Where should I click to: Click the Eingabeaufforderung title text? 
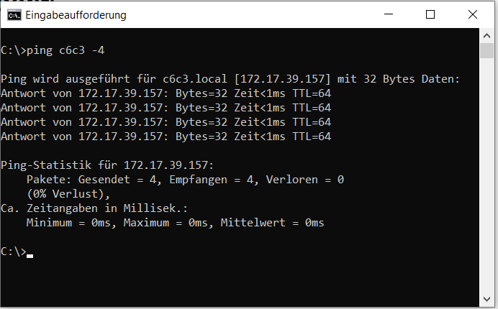76,14
